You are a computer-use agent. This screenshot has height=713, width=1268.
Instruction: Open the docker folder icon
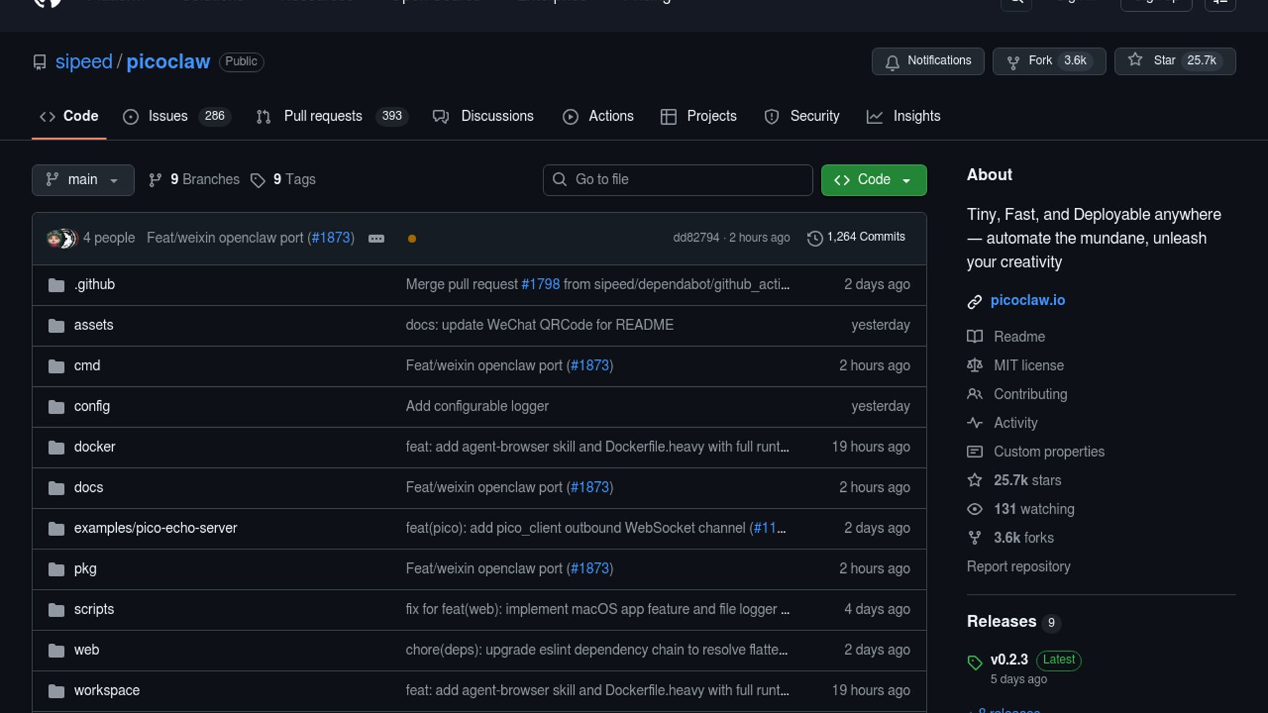coord(56,448)
